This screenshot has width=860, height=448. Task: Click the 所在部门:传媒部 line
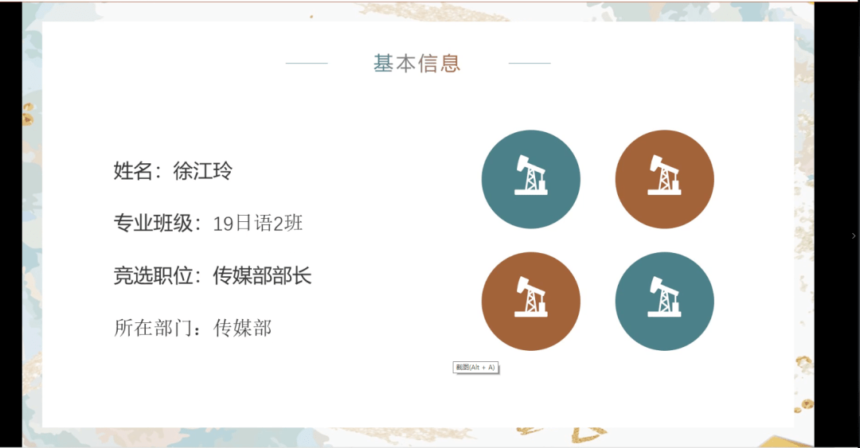[193, 328]
